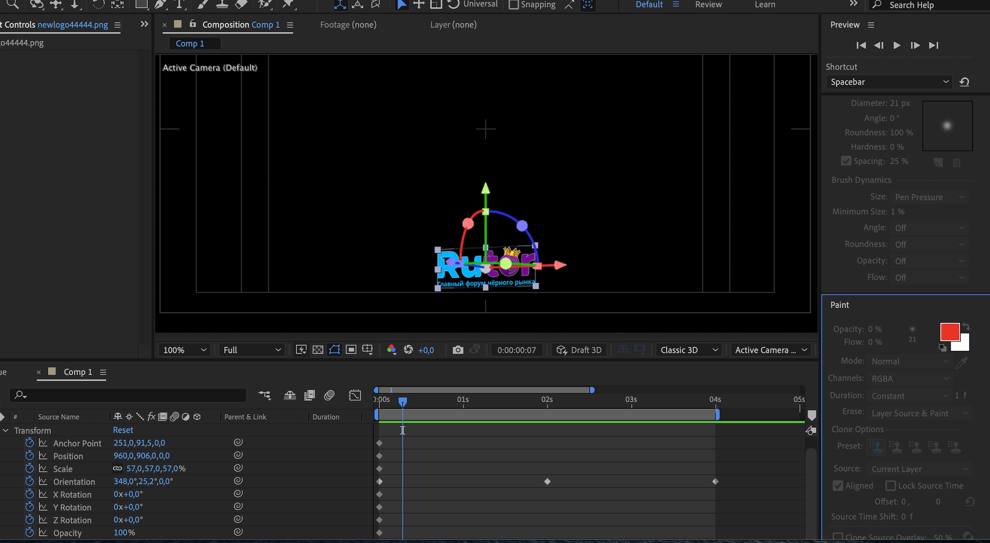
Task: Toggle the transparency grid icon
Action: pyautogui.click(x=318, y=350)
